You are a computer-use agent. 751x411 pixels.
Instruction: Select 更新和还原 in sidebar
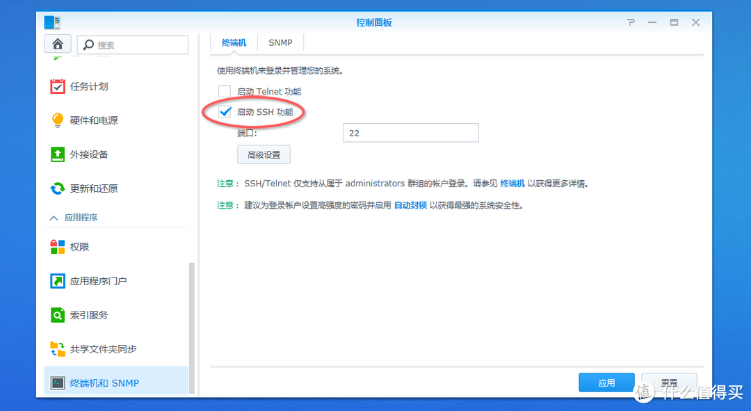point(94,188)
